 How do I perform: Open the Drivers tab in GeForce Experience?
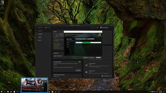pyautogui.click(x=48, y=28)
